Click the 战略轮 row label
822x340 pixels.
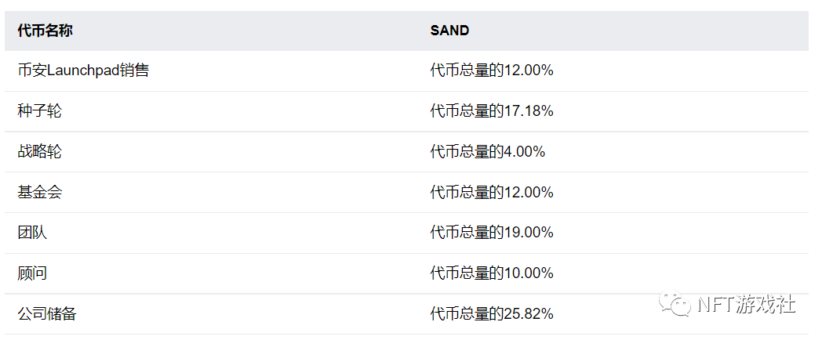[x=39, y=152]
